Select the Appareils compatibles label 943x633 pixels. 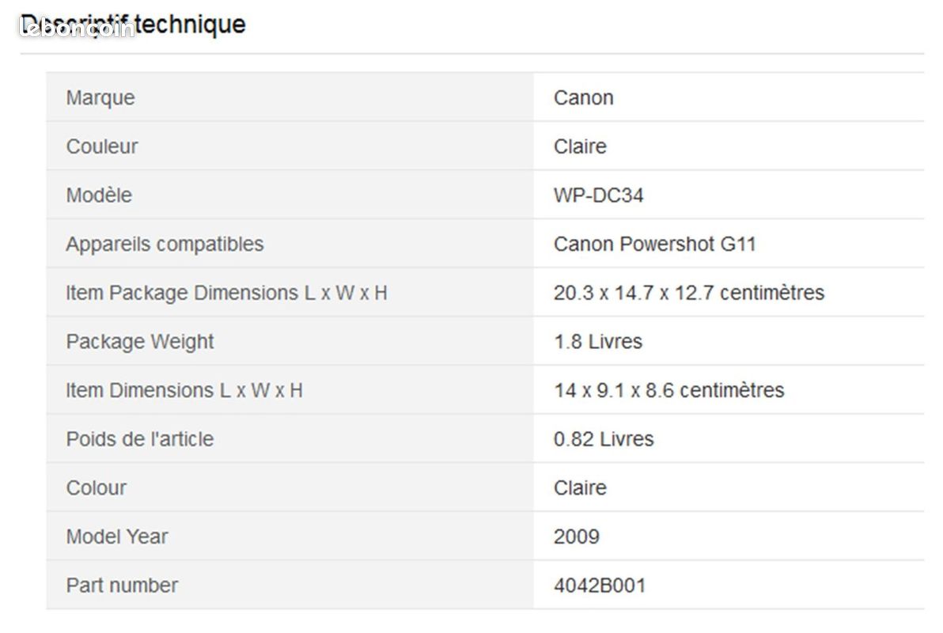tap(165, 244)
